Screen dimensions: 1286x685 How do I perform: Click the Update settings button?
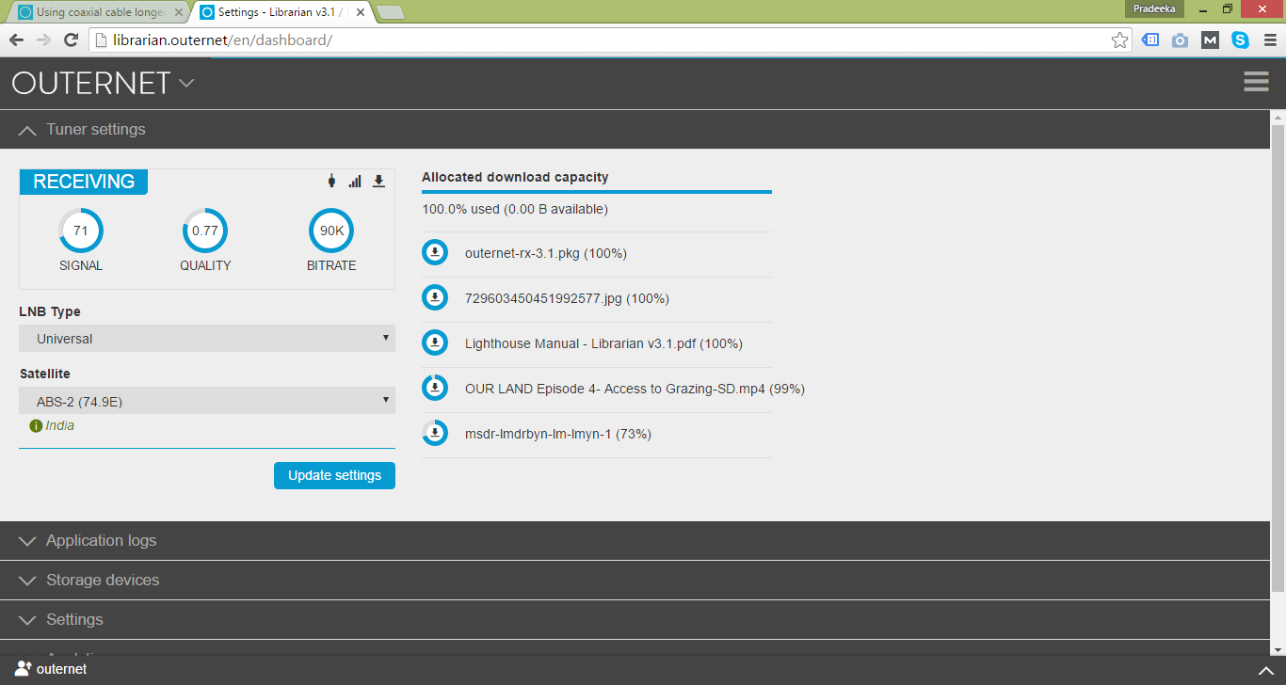point(334,475)
